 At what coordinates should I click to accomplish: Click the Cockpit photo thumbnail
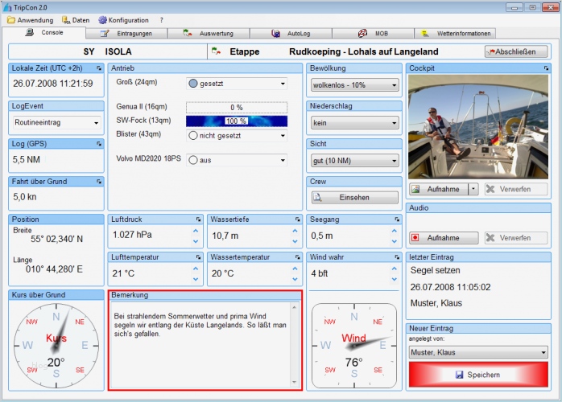pyautogui.click(x=478, y=126)
